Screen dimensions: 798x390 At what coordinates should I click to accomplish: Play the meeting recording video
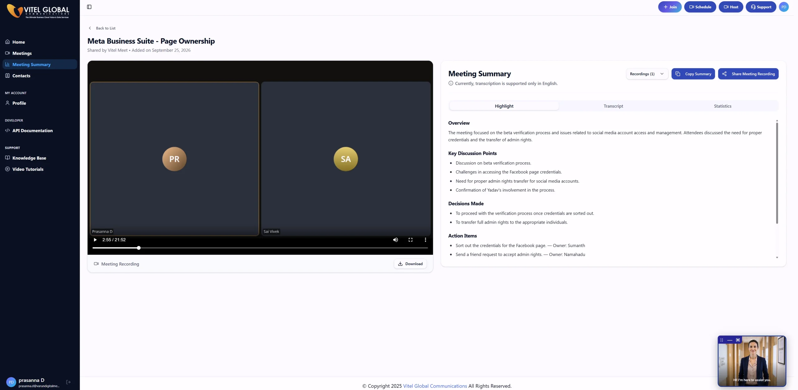pyautogui.click(x=95, y=240)
